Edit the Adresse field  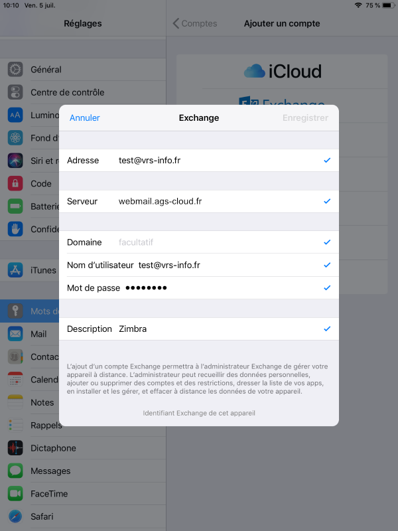coord(199,160)
